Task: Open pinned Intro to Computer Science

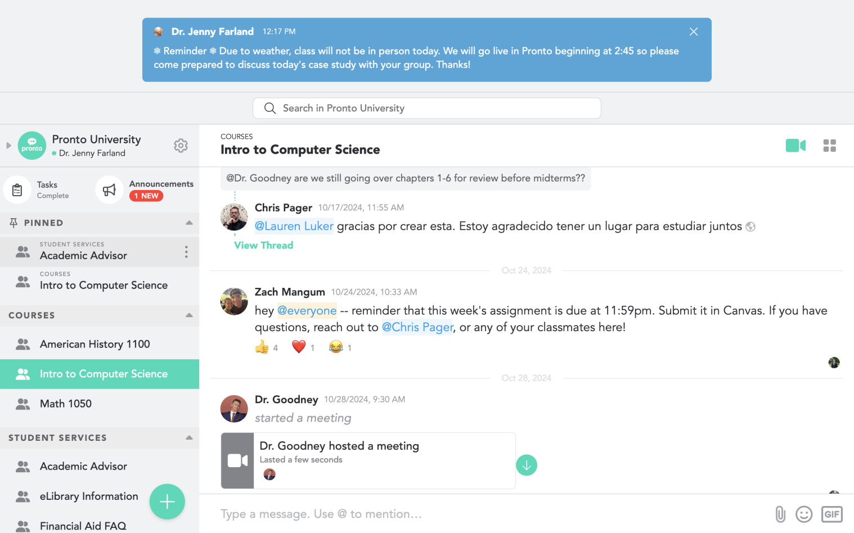Action: click(x=100, y=281)
